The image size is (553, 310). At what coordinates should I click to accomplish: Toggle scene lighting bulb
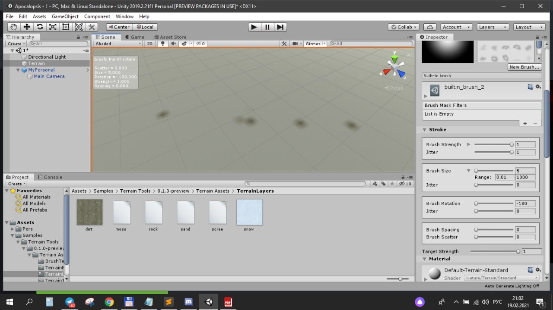(162, 44)
